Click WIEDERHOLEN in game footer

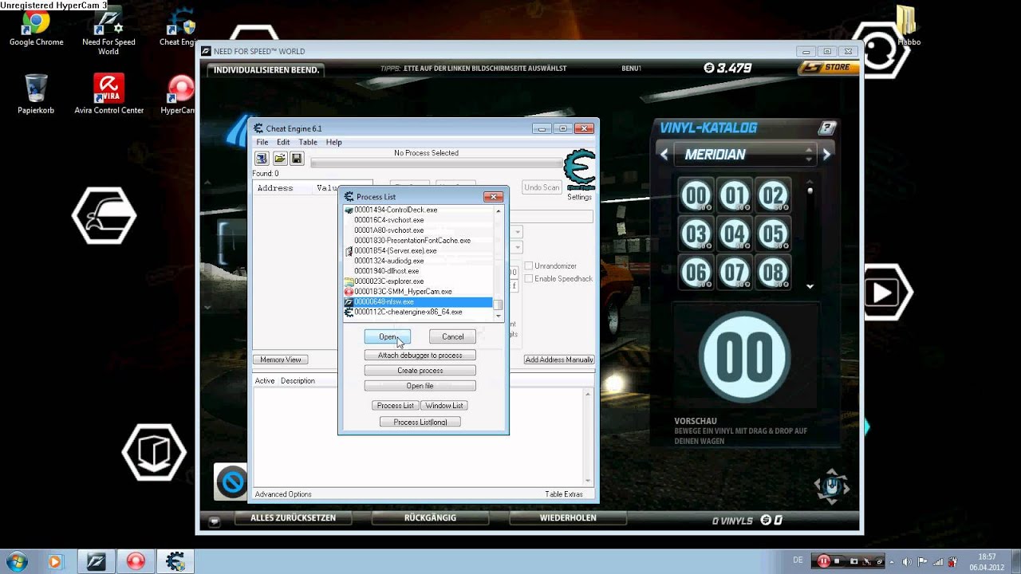tap(568, 518)
